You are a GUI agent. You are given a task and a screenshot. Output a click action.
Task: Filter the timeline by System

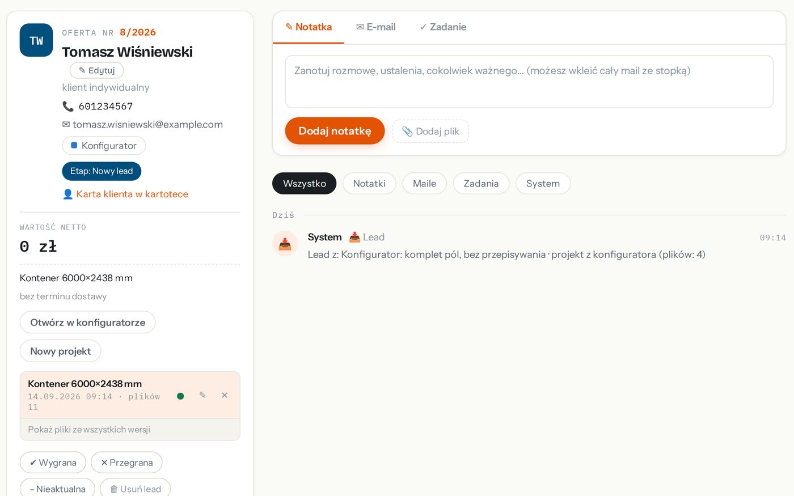pyautogui.click(x=543, y=184)
